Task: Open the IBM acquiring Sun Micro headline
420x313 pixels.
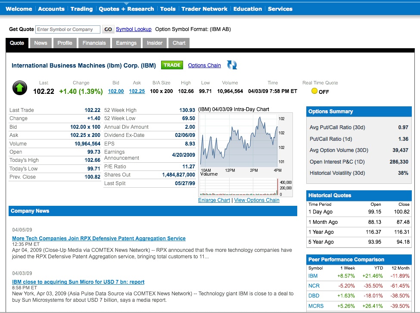Action: [x=78, y=282]
